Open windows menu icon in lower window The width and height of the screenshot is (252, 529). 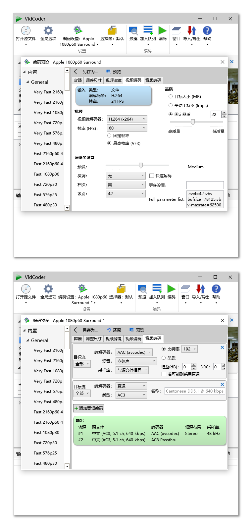185,289
